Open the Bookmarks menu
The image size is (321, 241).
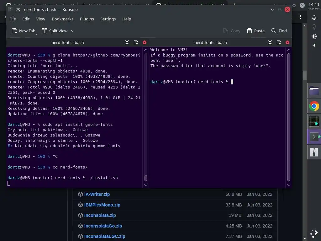click(x=62, y=19)
